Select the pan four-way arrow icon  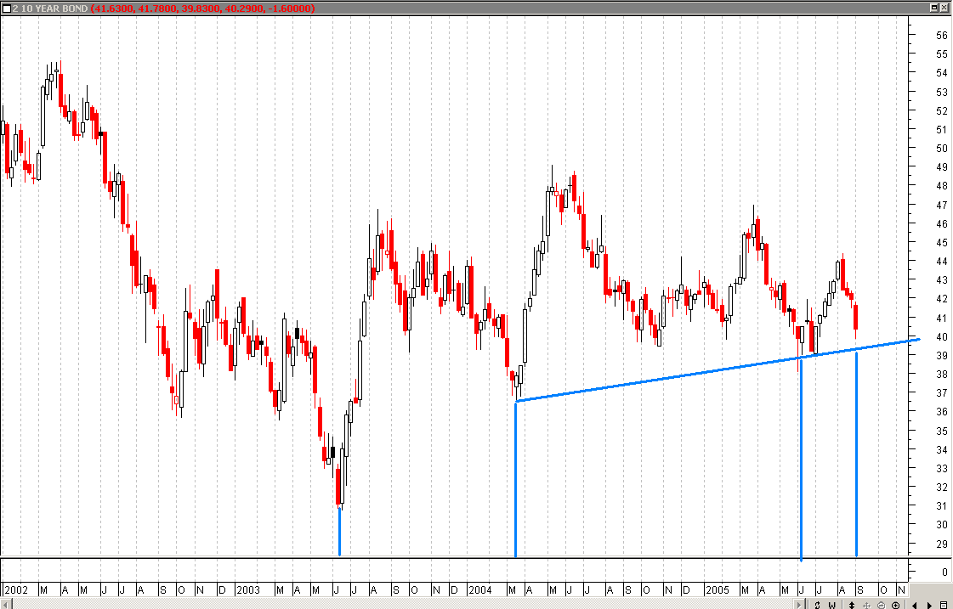coord(866,605)
